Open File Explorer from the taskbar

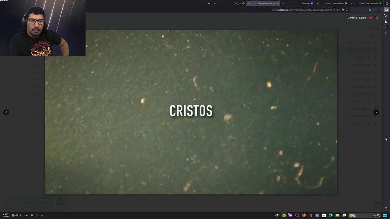click(337, 215)
